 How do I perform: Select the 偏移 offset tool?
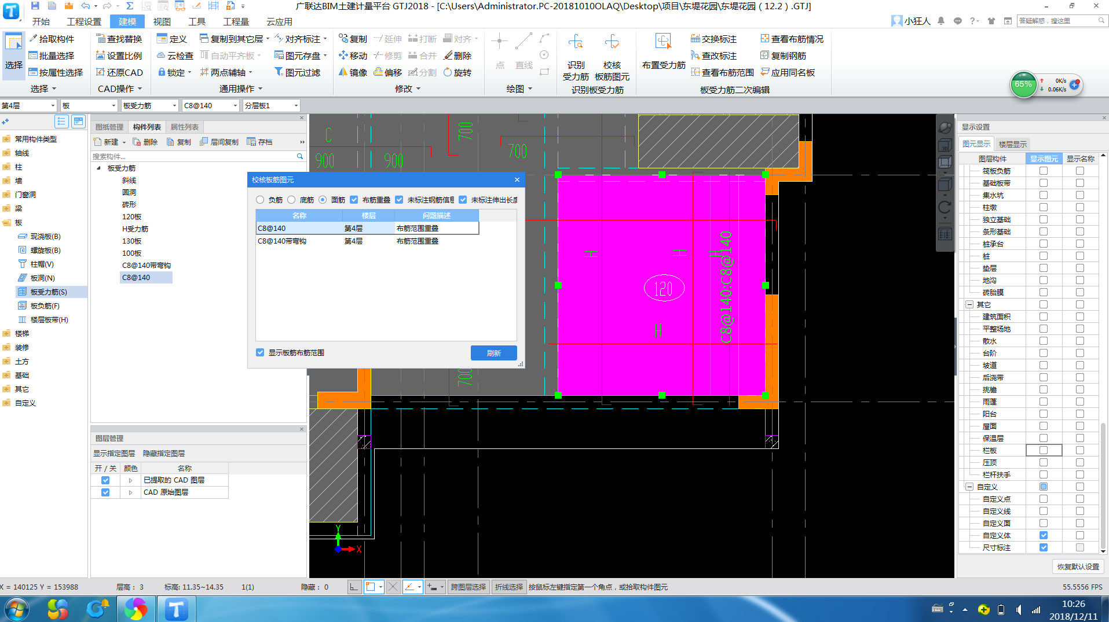(x=388, y=72)
